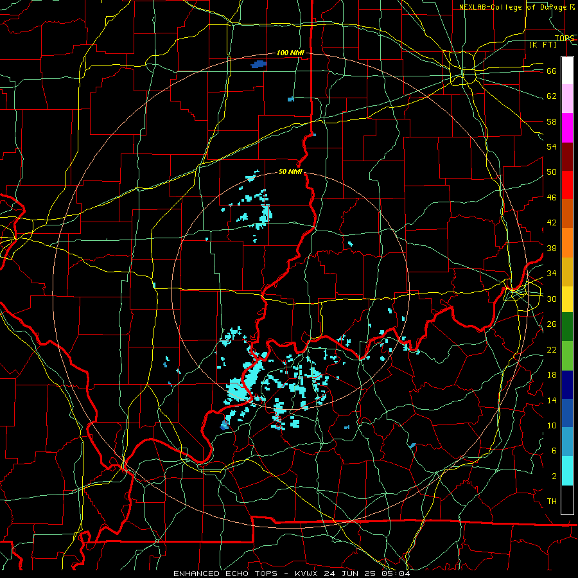Pick the navy blue legend band

(x=567, y=385)
